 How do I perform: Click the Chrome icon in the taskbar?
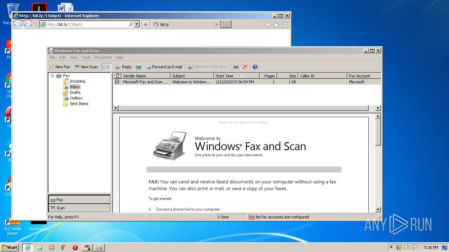63,247
